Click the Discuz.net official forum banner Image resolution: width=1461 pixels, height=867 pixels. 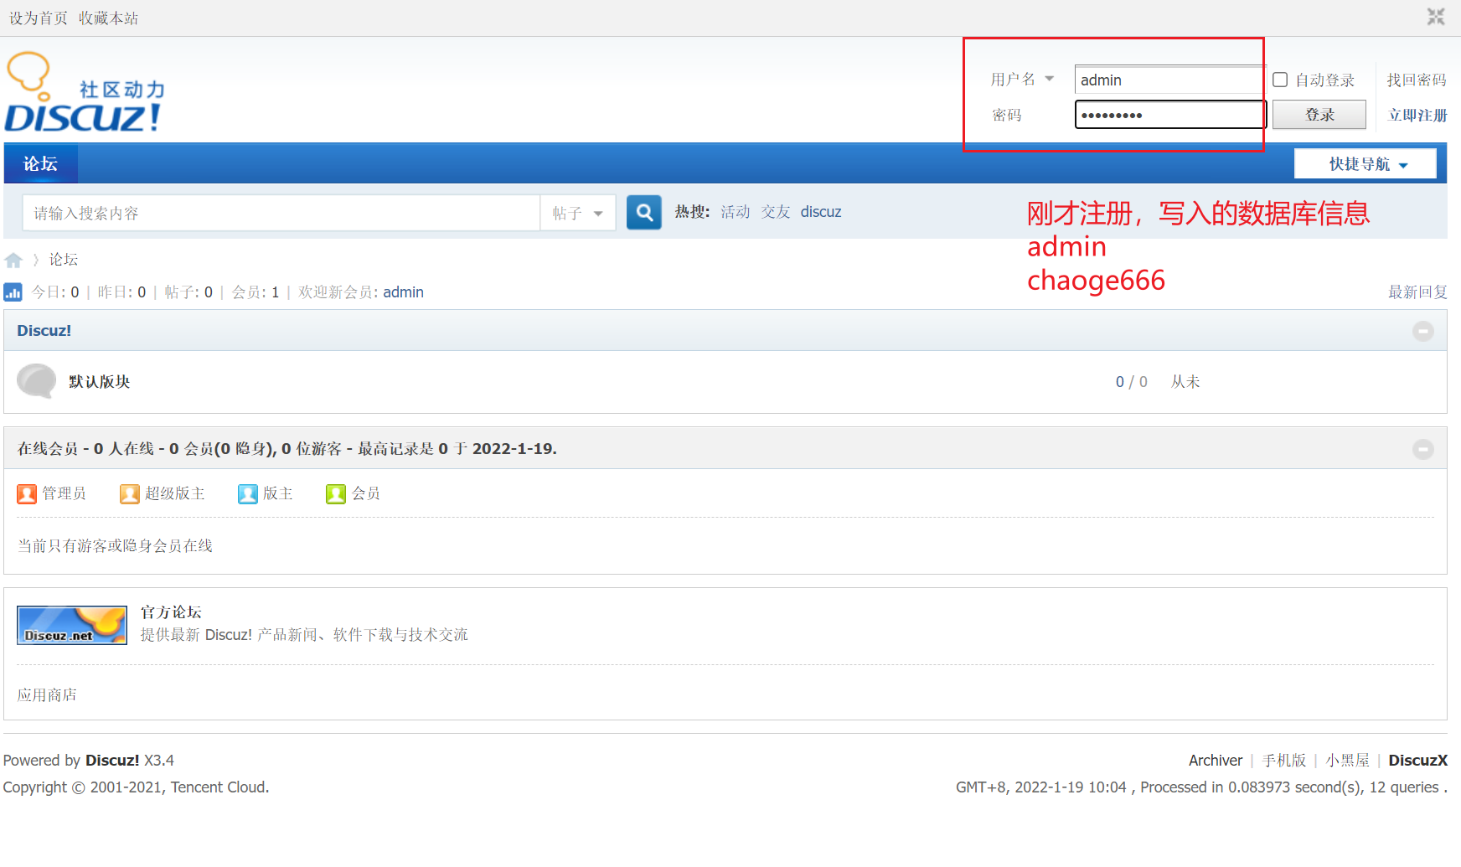pos(72,625)
